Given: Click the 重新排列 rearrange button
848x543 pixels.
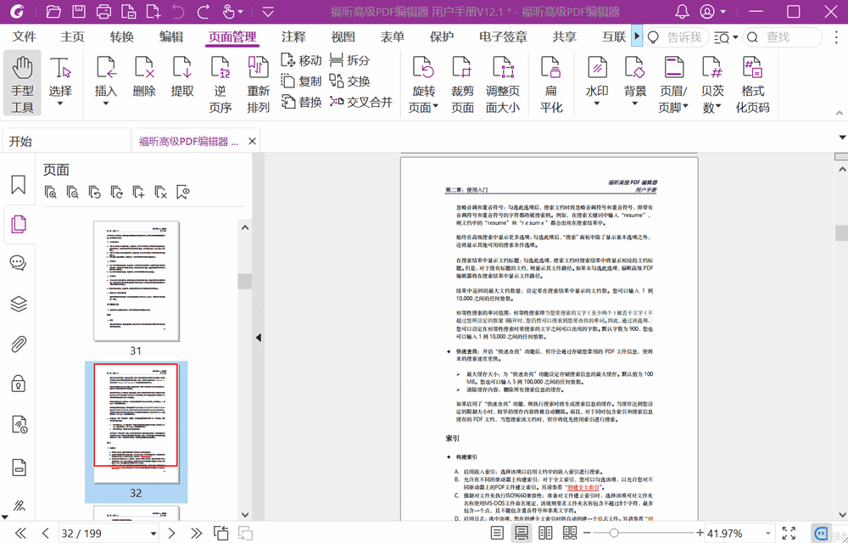Looking at the screenshot, I should (x=258, y=84).
